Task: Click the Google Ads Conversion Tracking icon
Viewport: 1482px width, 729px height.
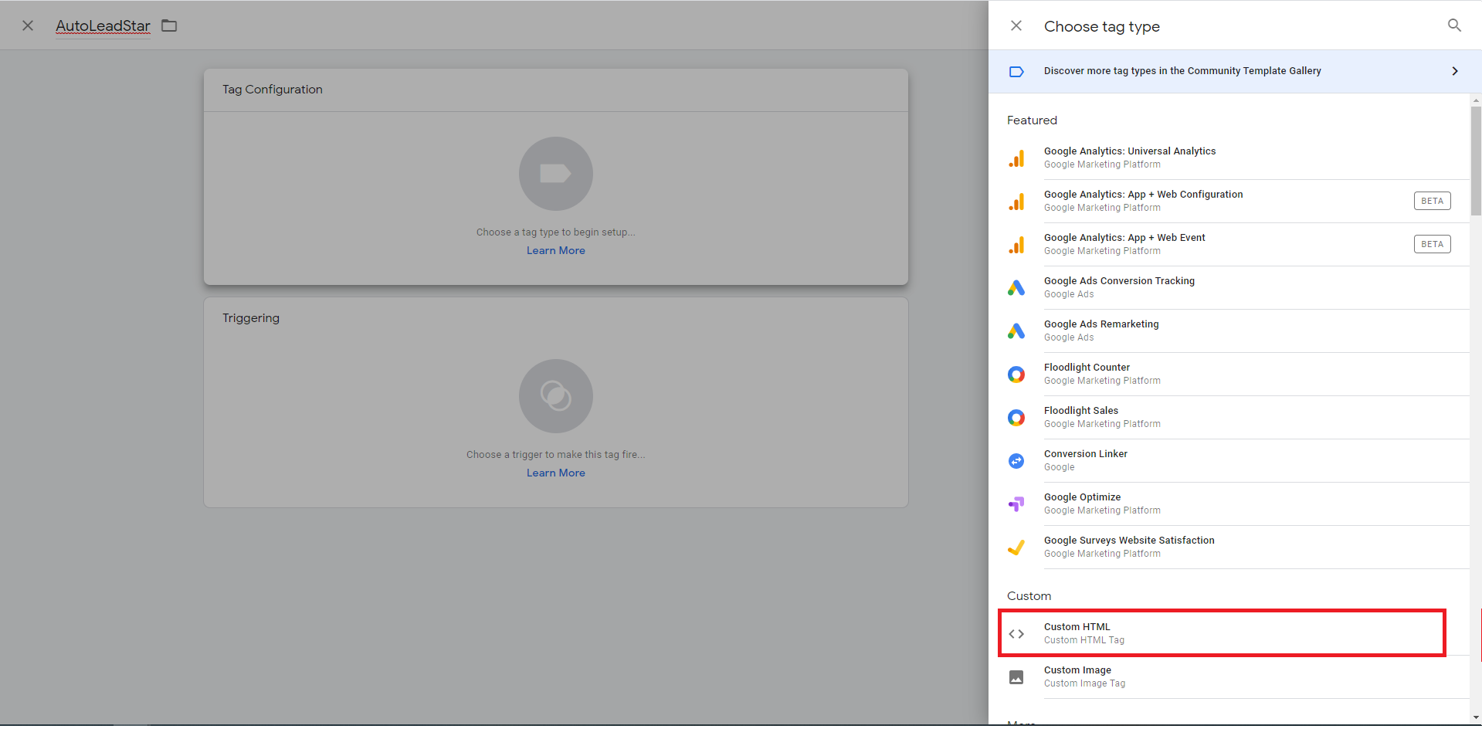Action: (x=1016, y=287)
